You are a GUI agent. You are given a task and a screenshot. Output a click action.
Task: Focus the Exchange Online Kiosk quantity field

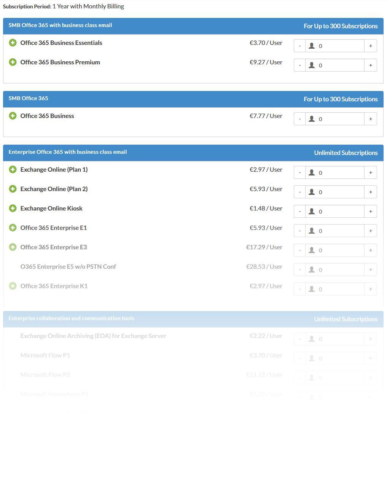[334, 211]
